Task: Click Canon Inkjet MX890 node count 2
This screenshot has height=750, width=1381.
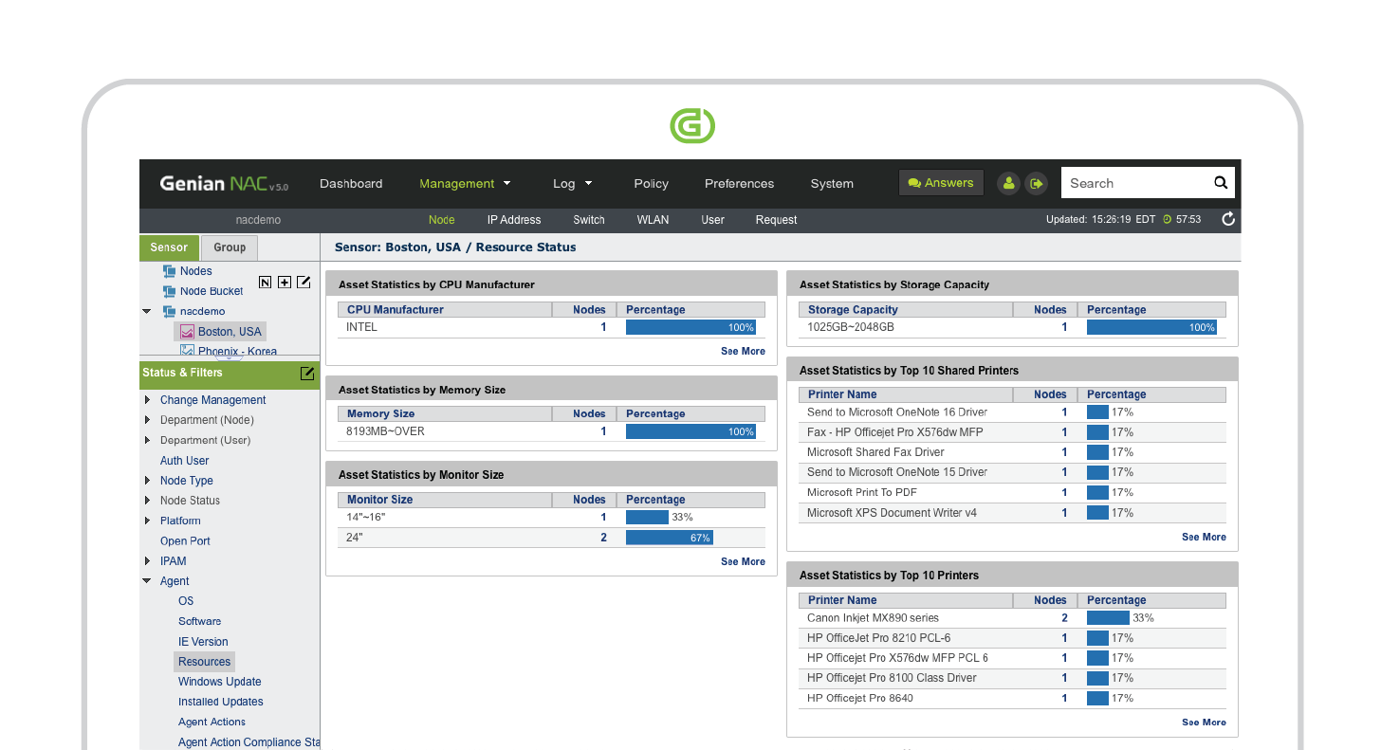Action: point(1064,617)
